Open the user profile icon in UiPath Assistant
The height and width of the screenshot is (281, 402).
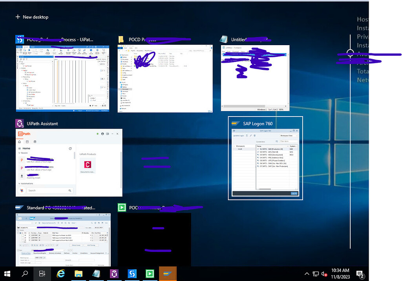102,134
